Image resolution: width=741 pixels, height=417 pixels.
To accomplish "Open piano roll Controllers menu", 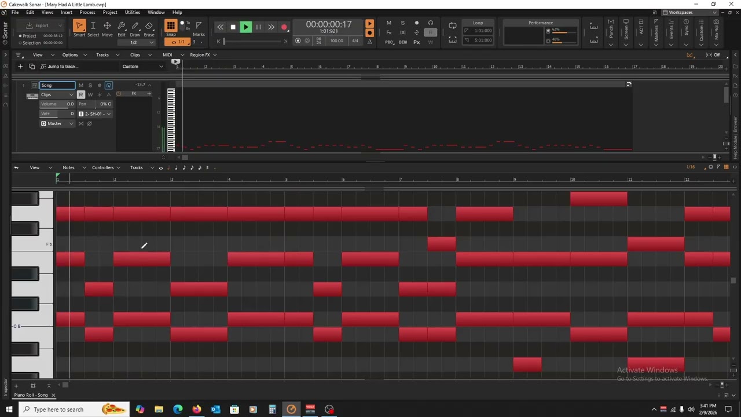I will 102,168.
